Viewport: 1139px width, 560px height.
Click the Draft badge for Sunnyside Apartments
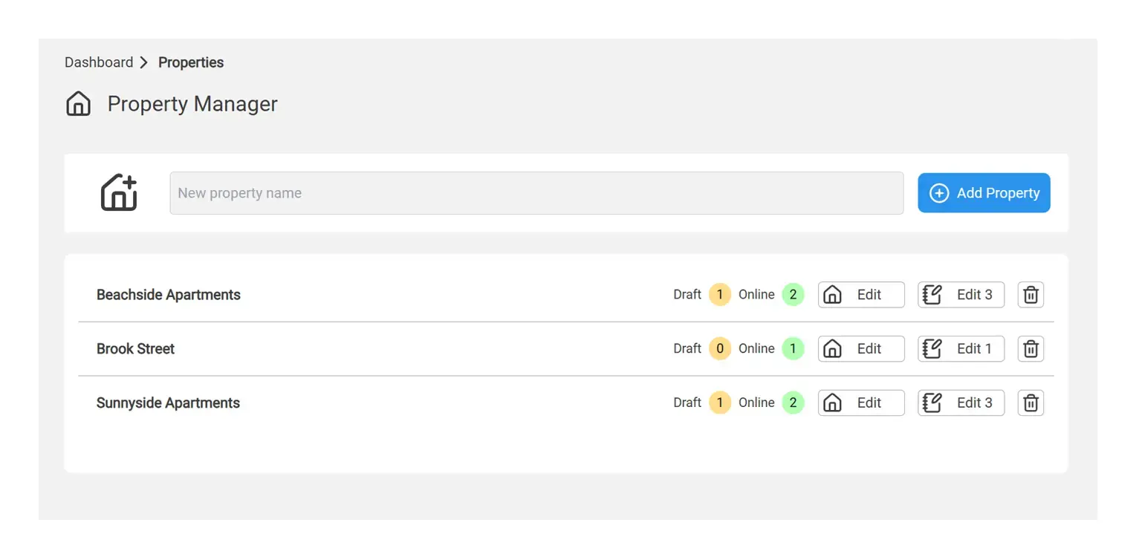point(719,403)
